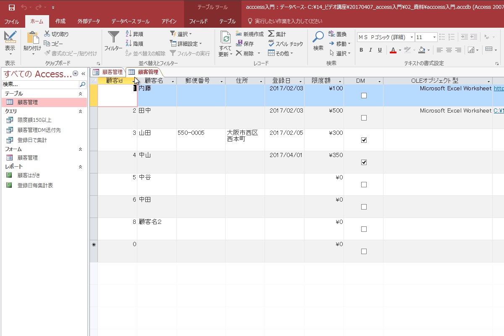Screen dimensions: 504x336
Task: Cut the selection with 切り取り scissors
Action: tap(56, 34)
